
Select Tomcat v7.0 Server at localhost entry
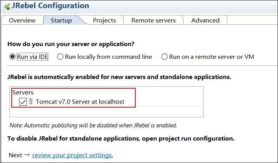point(80,102)
